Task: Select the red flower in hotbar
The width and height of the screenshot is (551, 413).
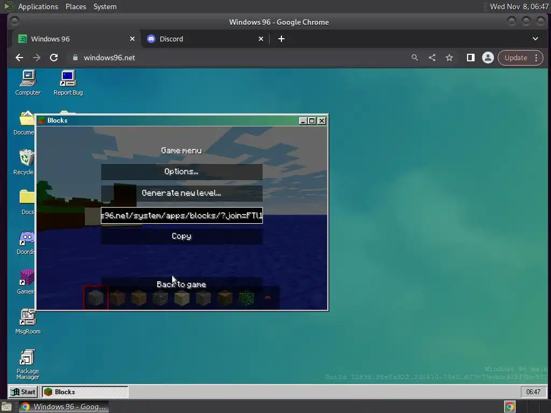Action: click(x=268, y=298)
